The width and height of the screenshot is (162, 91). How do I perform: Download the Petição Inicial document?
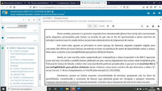tap(153, 26)
